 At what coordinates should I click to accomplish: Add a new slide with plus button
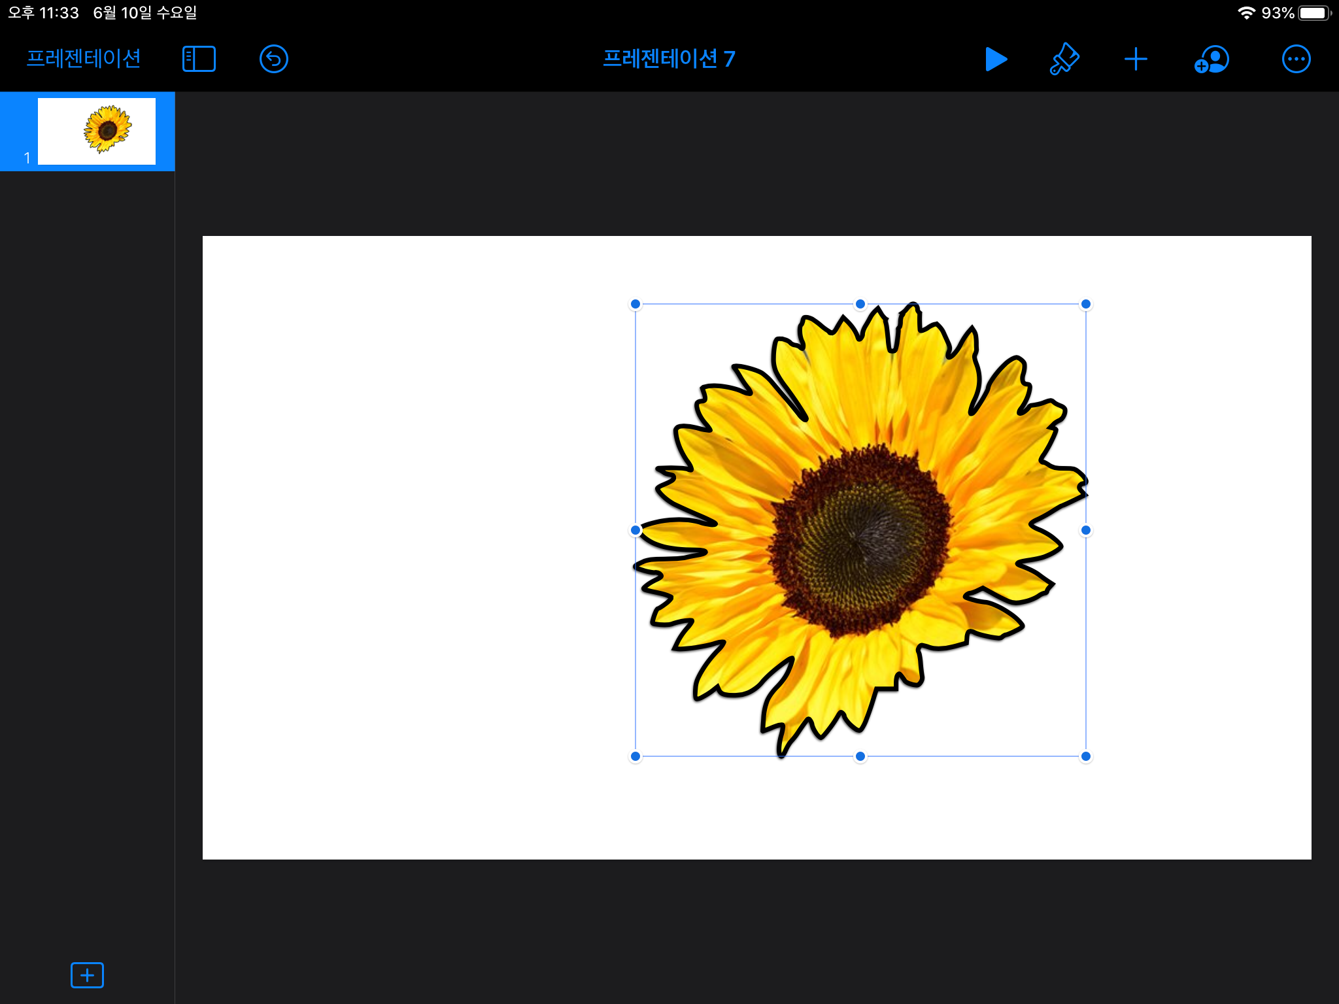[87, 975]
